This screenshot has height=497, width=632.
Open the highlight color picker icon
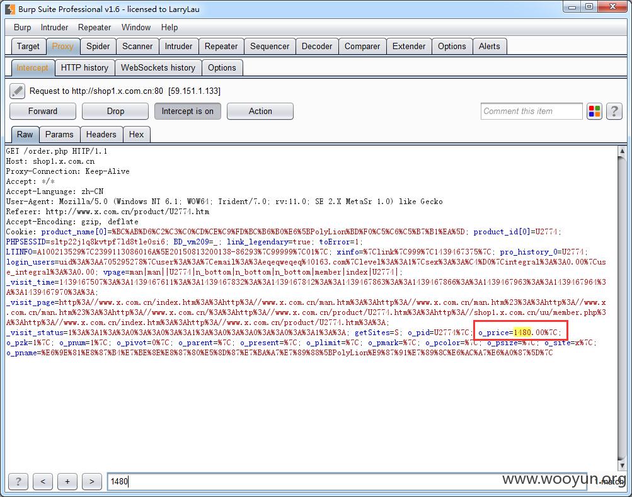(594, 111)
